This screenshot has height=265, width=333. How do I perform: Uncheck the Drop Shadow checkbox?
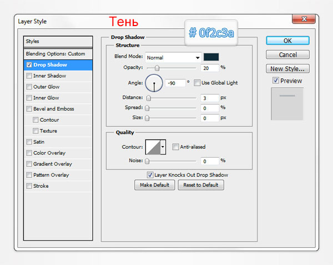point(29,64)
